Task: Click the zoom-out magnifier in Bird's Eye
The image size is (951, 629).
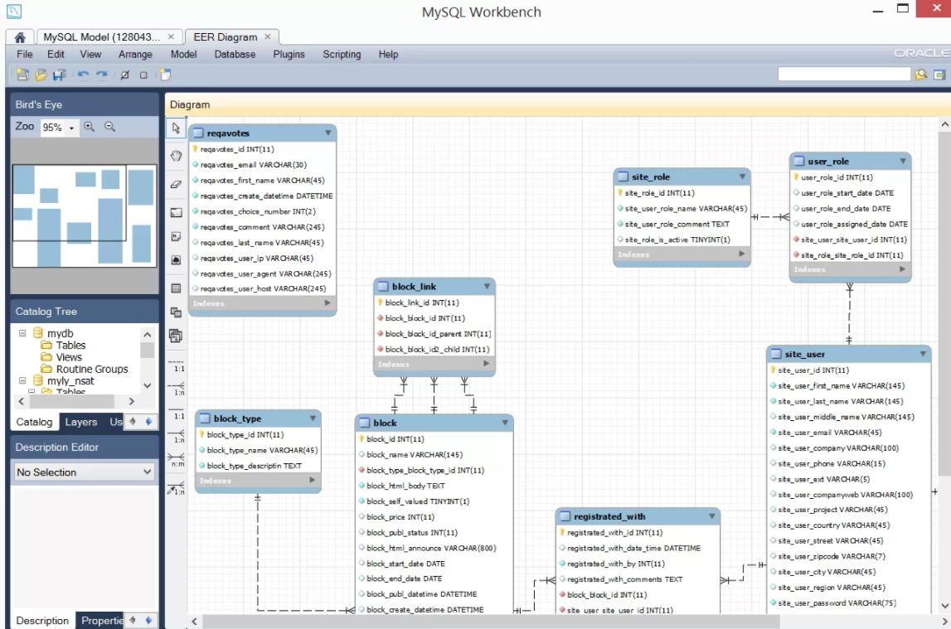Action: pos(109,127)
